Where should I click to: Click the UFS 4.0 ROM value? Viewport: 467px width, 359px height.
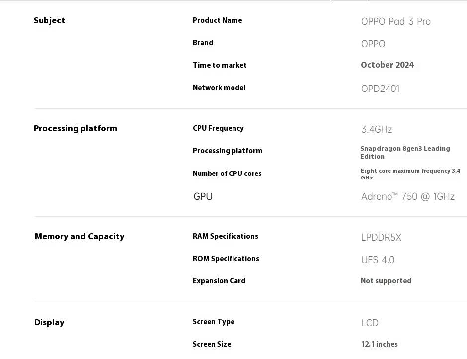(x=378, y=260)
